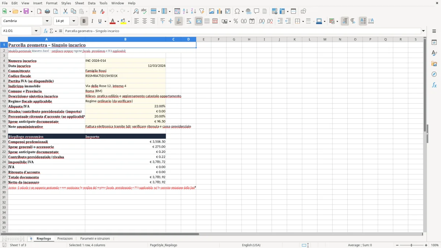The height and width of the screenshot is (248, 441).
Task: Switch to the Prestazioni sheet tab
Action: (x=65, y=238)
